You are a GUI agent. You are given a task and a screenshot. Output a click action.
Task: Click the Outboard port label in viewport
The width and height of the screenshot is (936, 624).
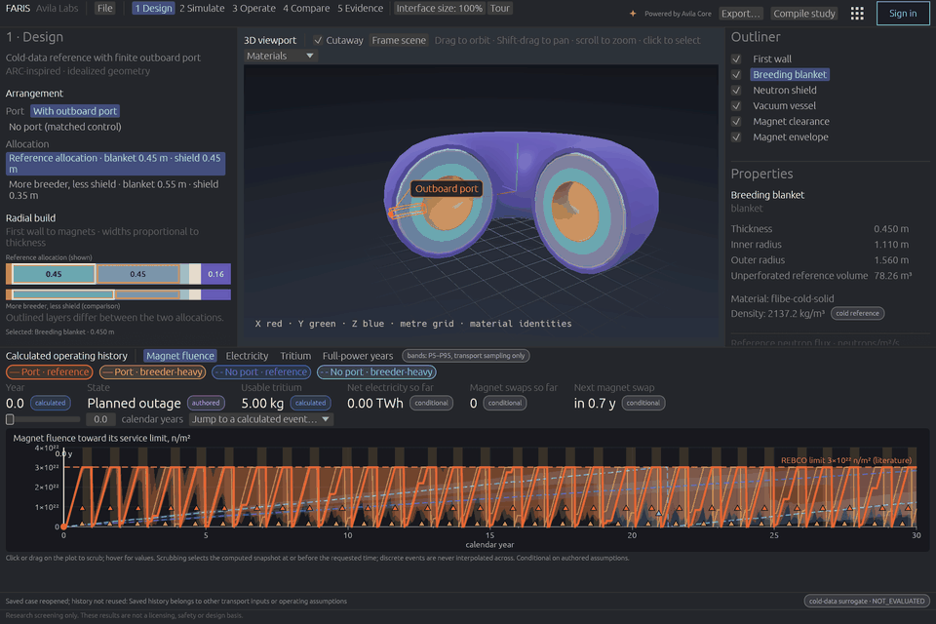coord(446,189)
